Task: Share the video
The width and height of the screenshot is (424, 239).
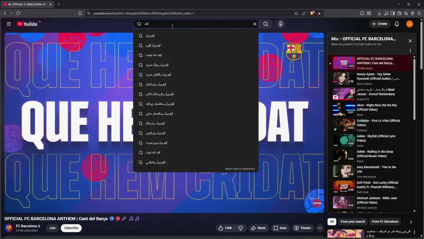Action: 258,228
